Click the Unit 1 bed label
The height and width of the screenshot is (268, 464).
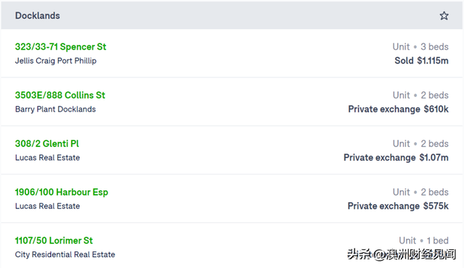[x=423, y=240]
